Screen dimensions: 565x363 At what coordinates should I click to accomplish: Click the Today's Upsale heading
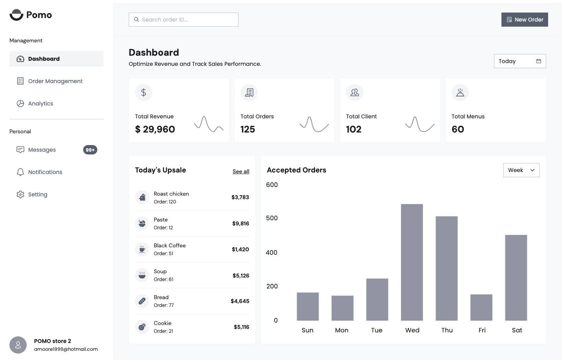(160, 170)
